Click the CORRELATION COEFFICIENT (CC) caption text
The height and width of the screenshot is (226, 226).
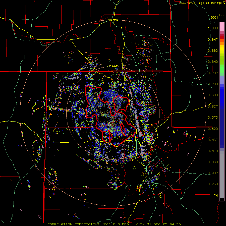click(x=79, y=224)
